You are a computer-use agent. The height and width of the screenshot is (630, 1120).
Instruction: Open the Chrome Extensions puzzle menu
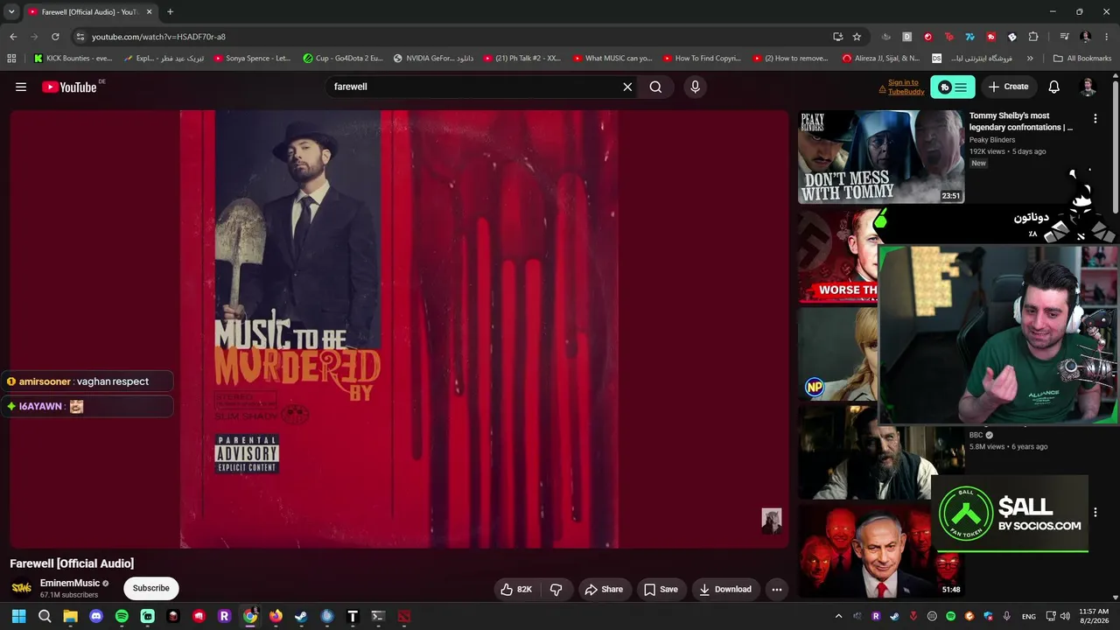point(1033,37)
